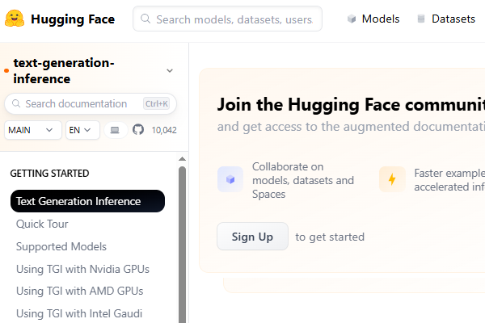Focus the search models, datasets, users field
This screenshot has width=485, height=323.
(227, 19)
